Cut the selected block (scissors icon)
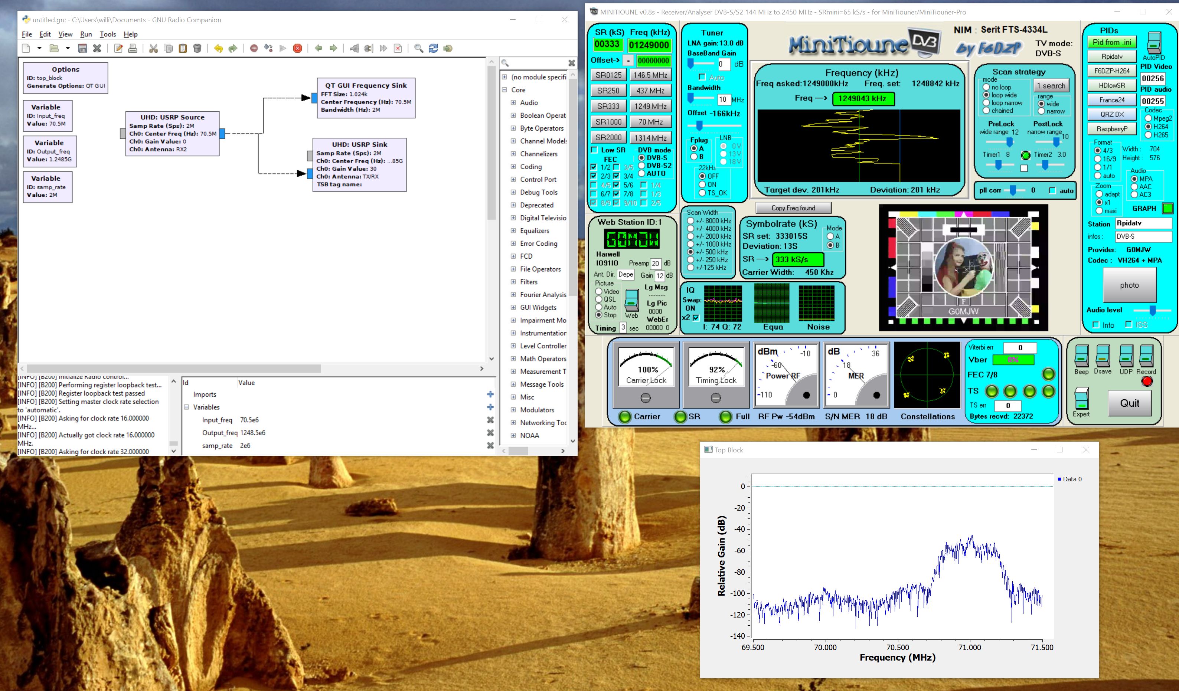 click(153, 48)
